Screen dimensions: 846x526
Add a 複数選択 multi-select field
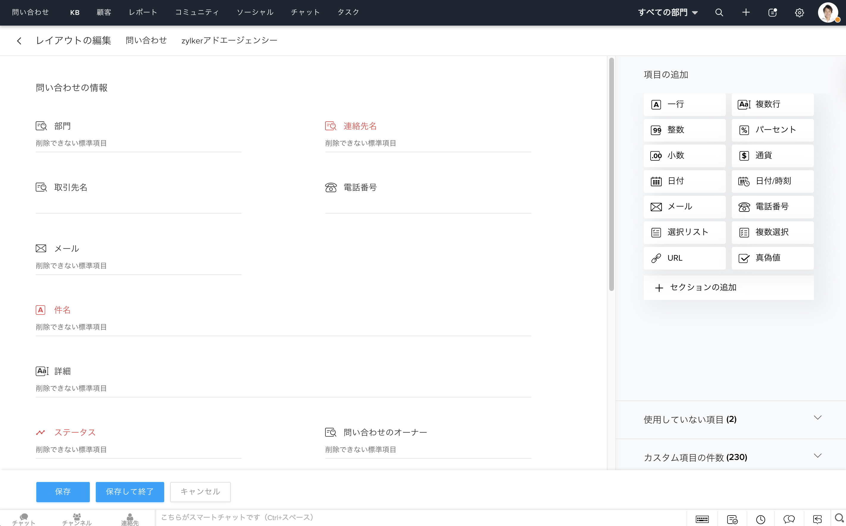[x=773, y=232]
